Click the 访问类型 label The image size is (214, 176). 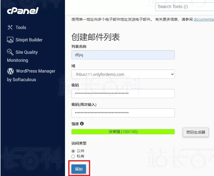[x=79, y=143]
